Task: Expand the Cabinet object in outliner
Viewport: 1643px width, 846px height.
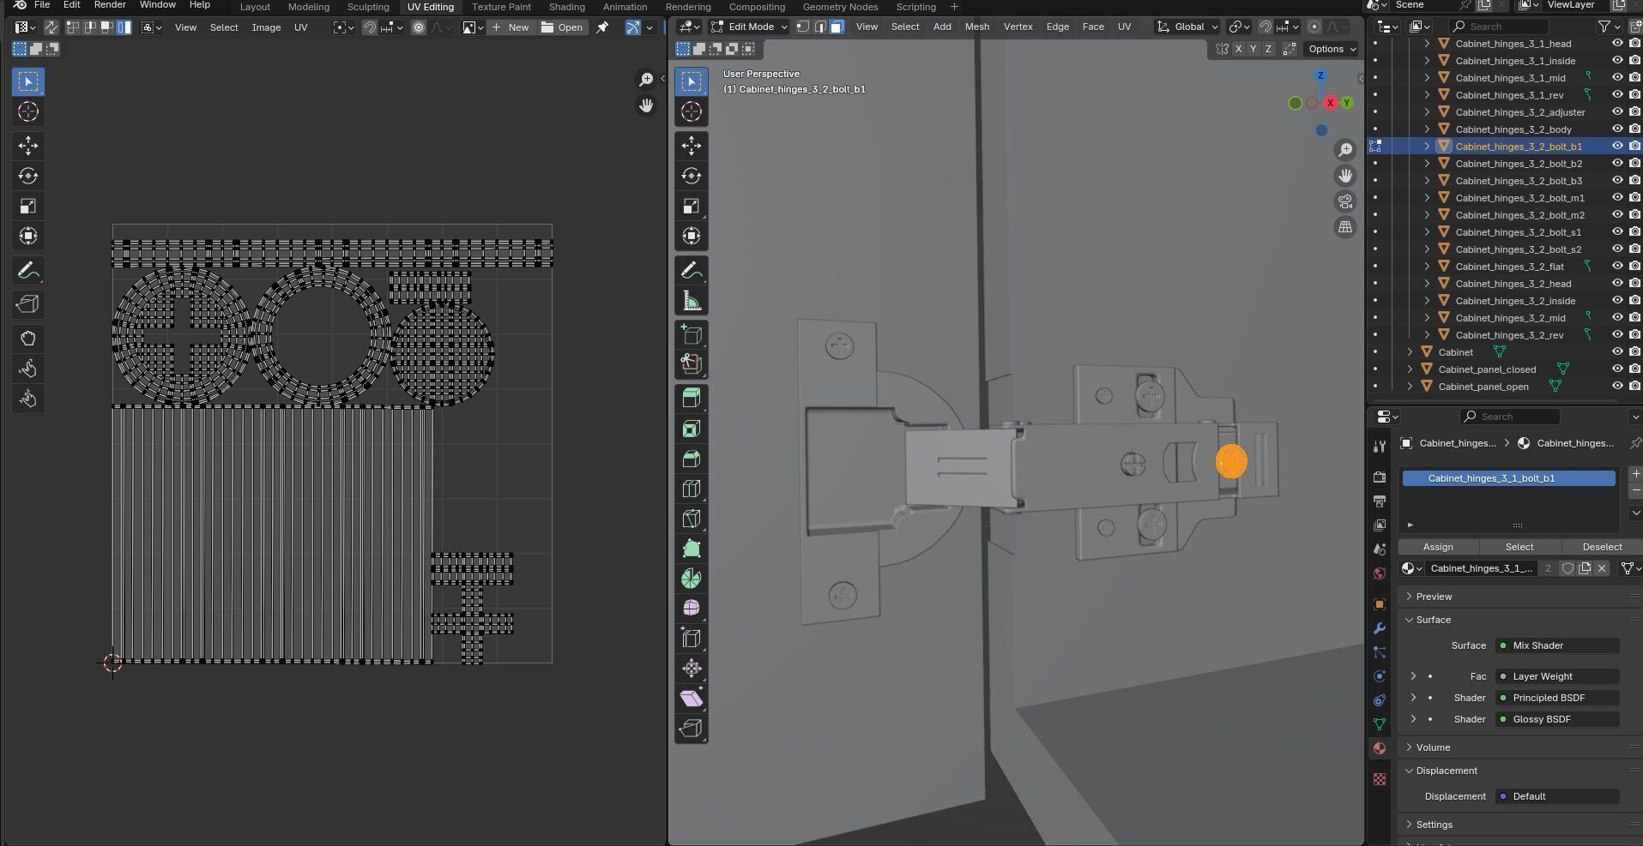Action: (x=1410, y=352)
